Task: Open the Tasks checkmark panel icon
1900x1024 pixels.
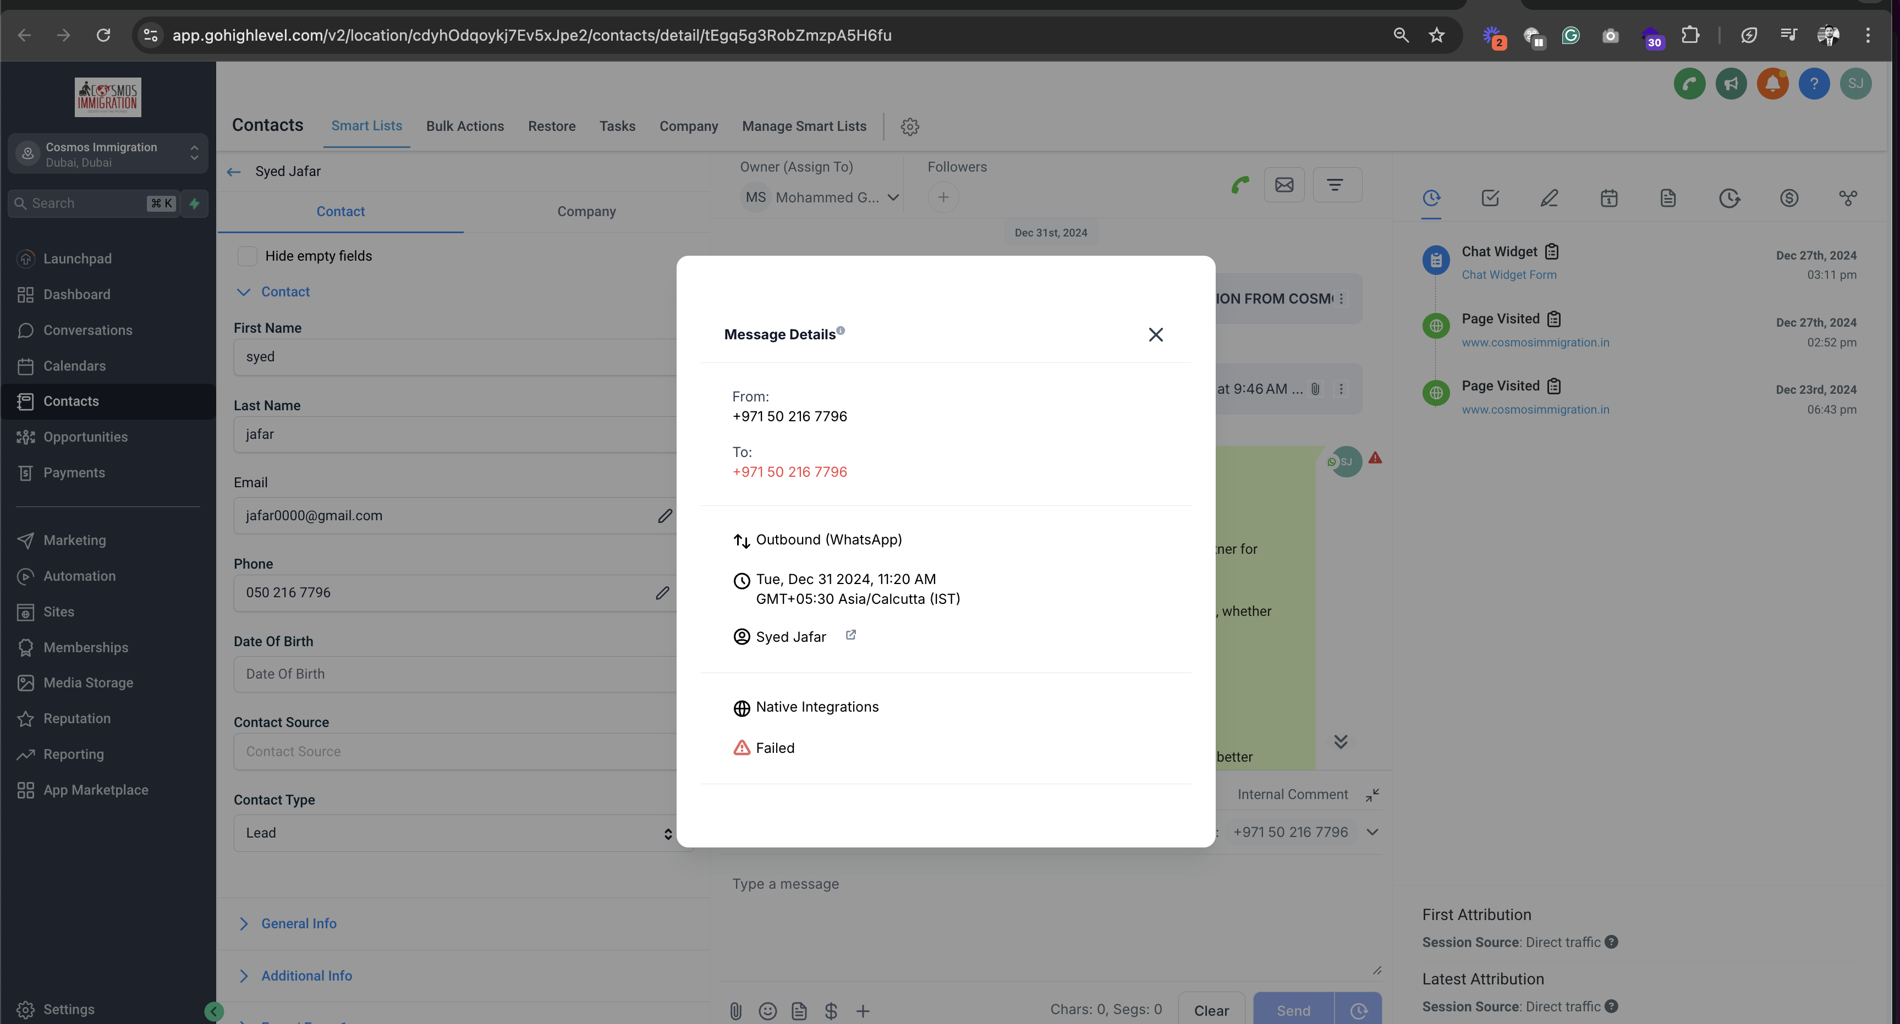Action: 1490,197
